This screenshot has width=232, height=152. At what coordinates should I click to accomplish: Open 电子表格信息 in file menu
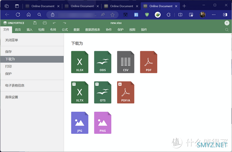(32, 85)
